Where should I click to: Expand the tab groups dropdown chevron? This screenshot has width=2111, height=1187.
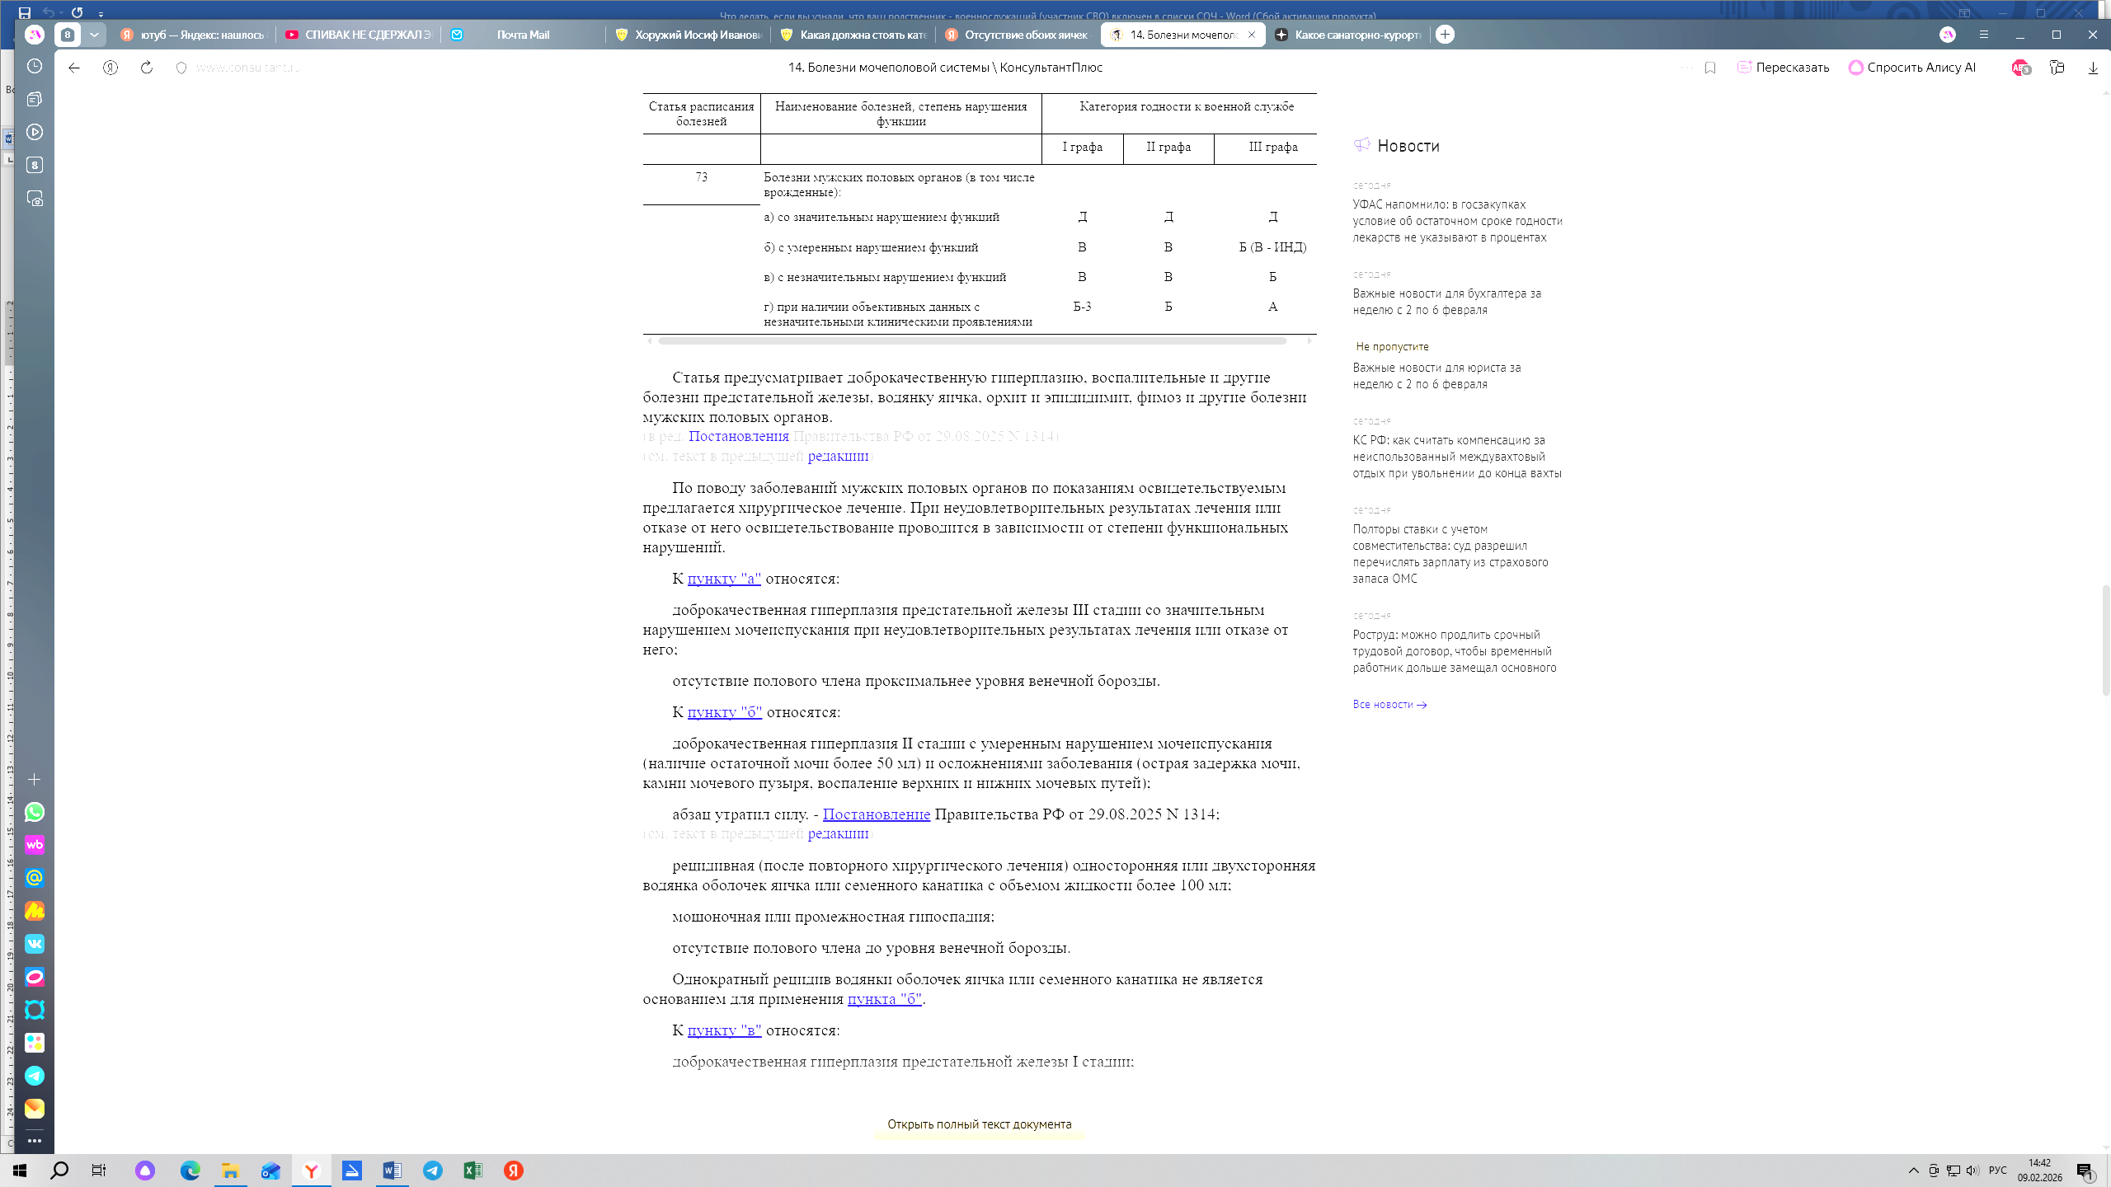94,35
